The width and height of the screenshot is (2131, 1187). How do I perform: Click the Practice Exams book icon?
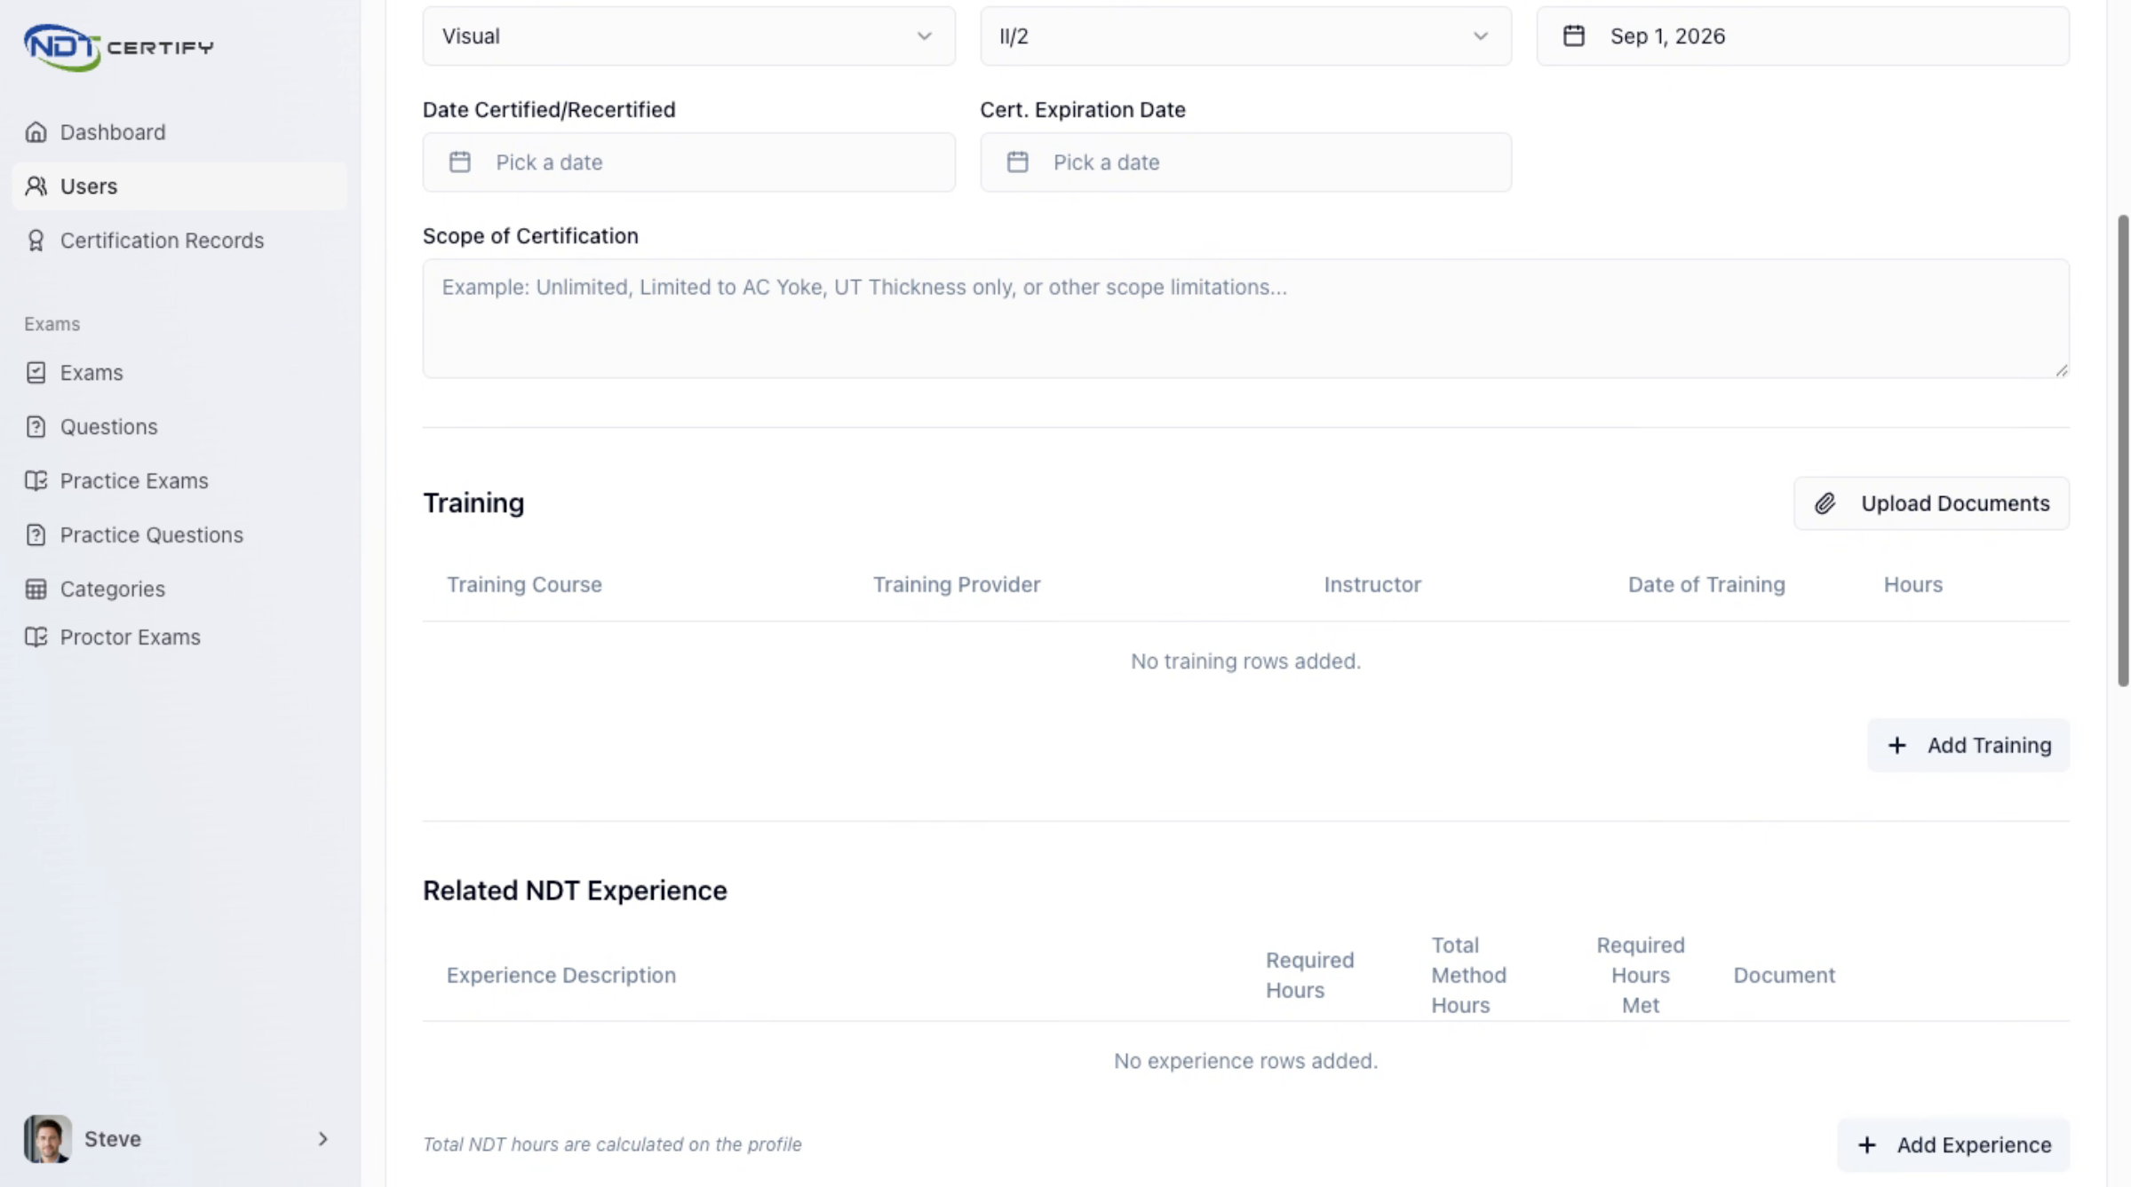pos(36,481)
